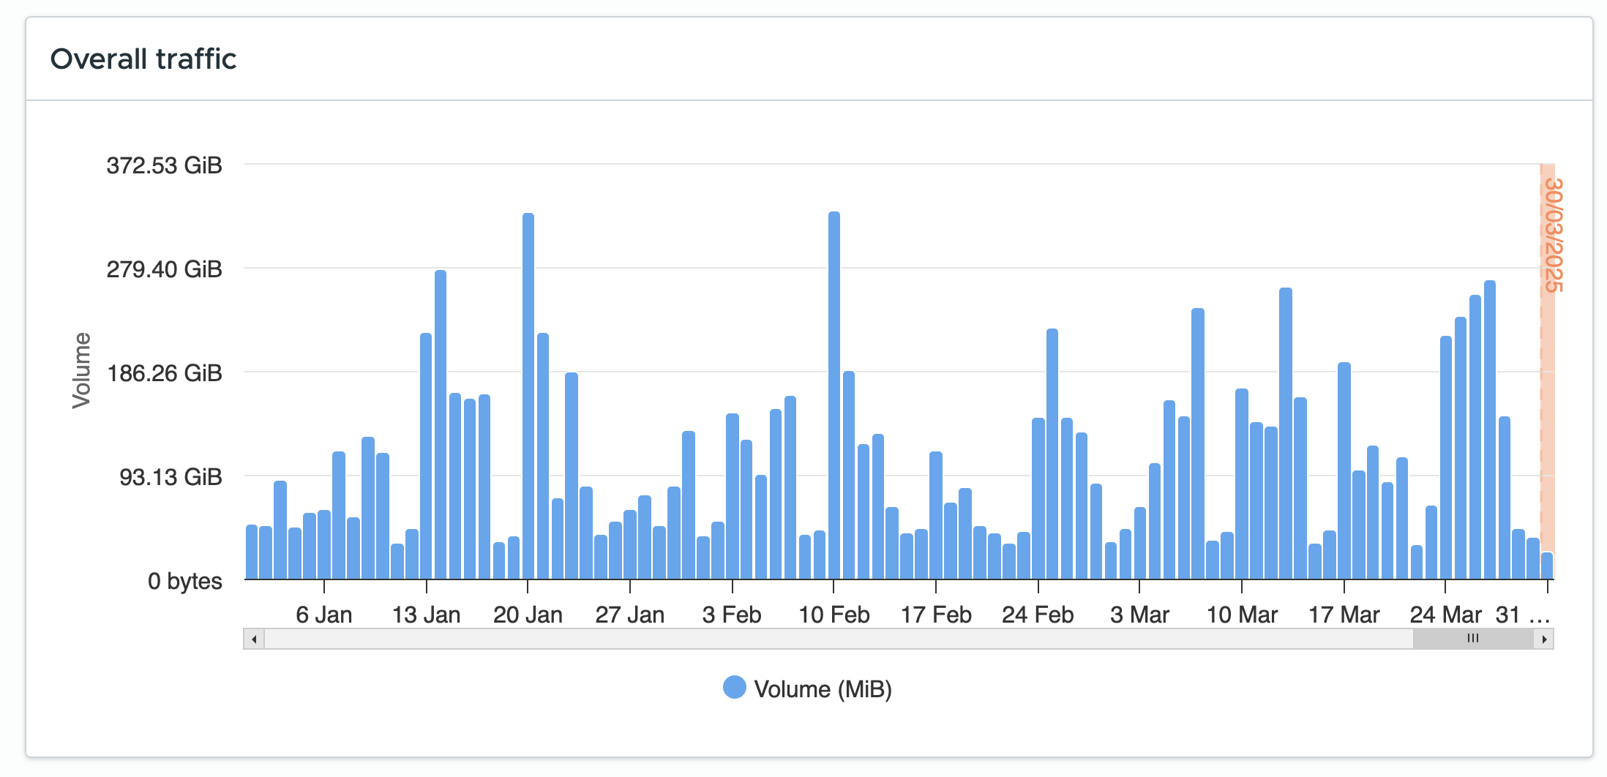
Task: Click the 3 Feb axis label
Action: [x=732, y=615]
